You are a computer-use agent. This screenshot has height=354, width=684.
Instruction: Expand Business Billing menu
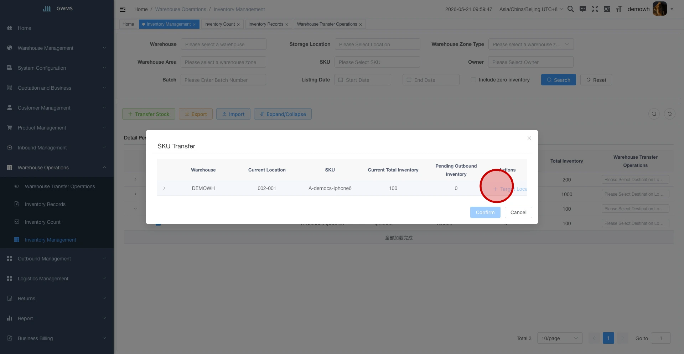(x=57, y=338)
